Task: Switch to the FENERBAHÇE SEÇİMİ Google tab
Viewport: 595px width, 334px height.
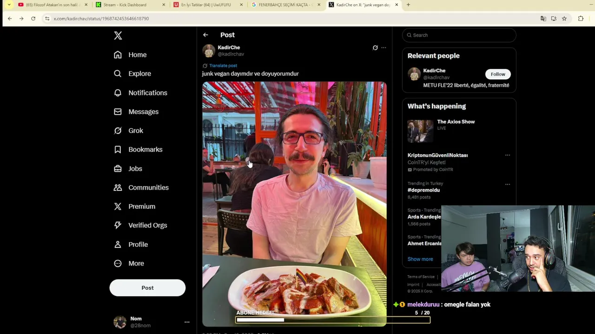Action: [285, 5]
